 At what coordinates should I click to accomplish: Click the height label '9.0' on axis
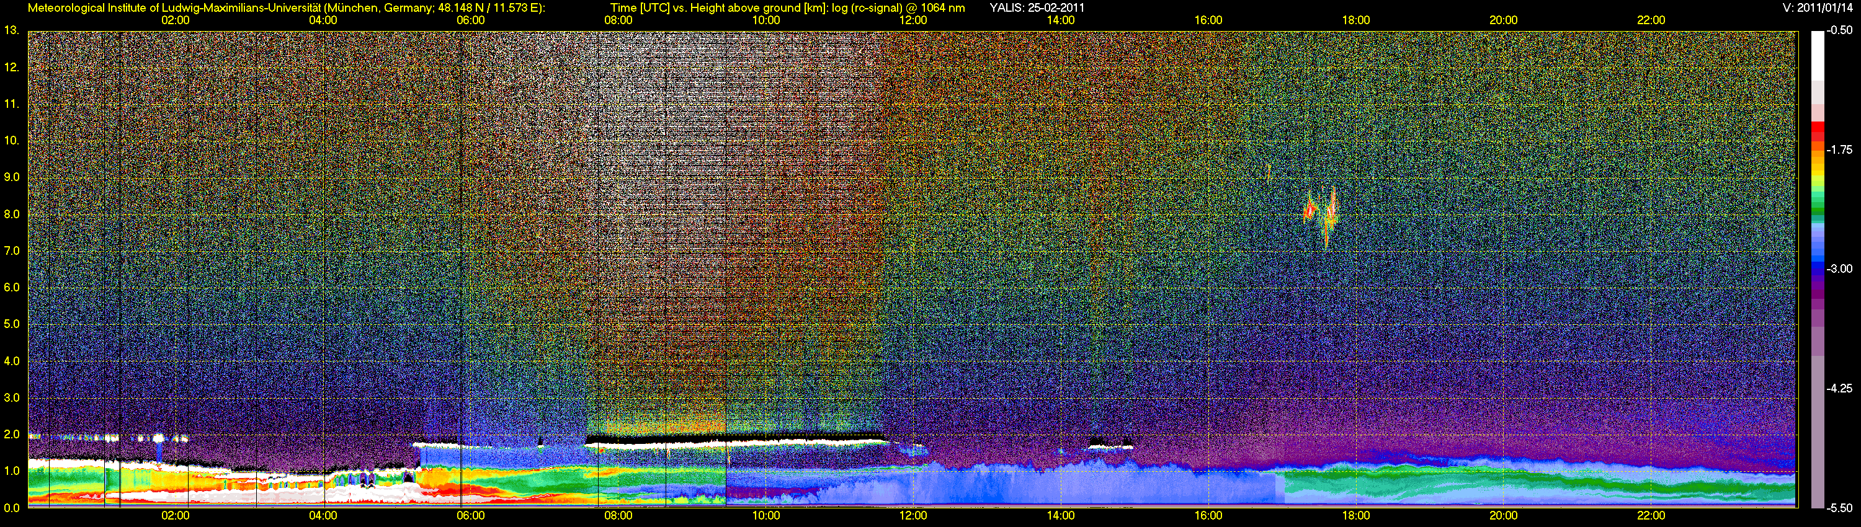(12, 177)
